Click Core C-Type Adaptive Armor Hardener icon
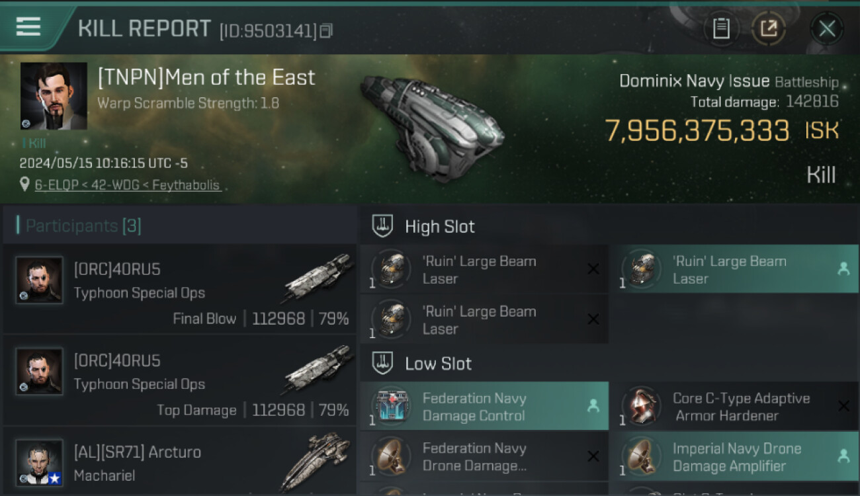860x496 pixels. click(x=641, y=406)
